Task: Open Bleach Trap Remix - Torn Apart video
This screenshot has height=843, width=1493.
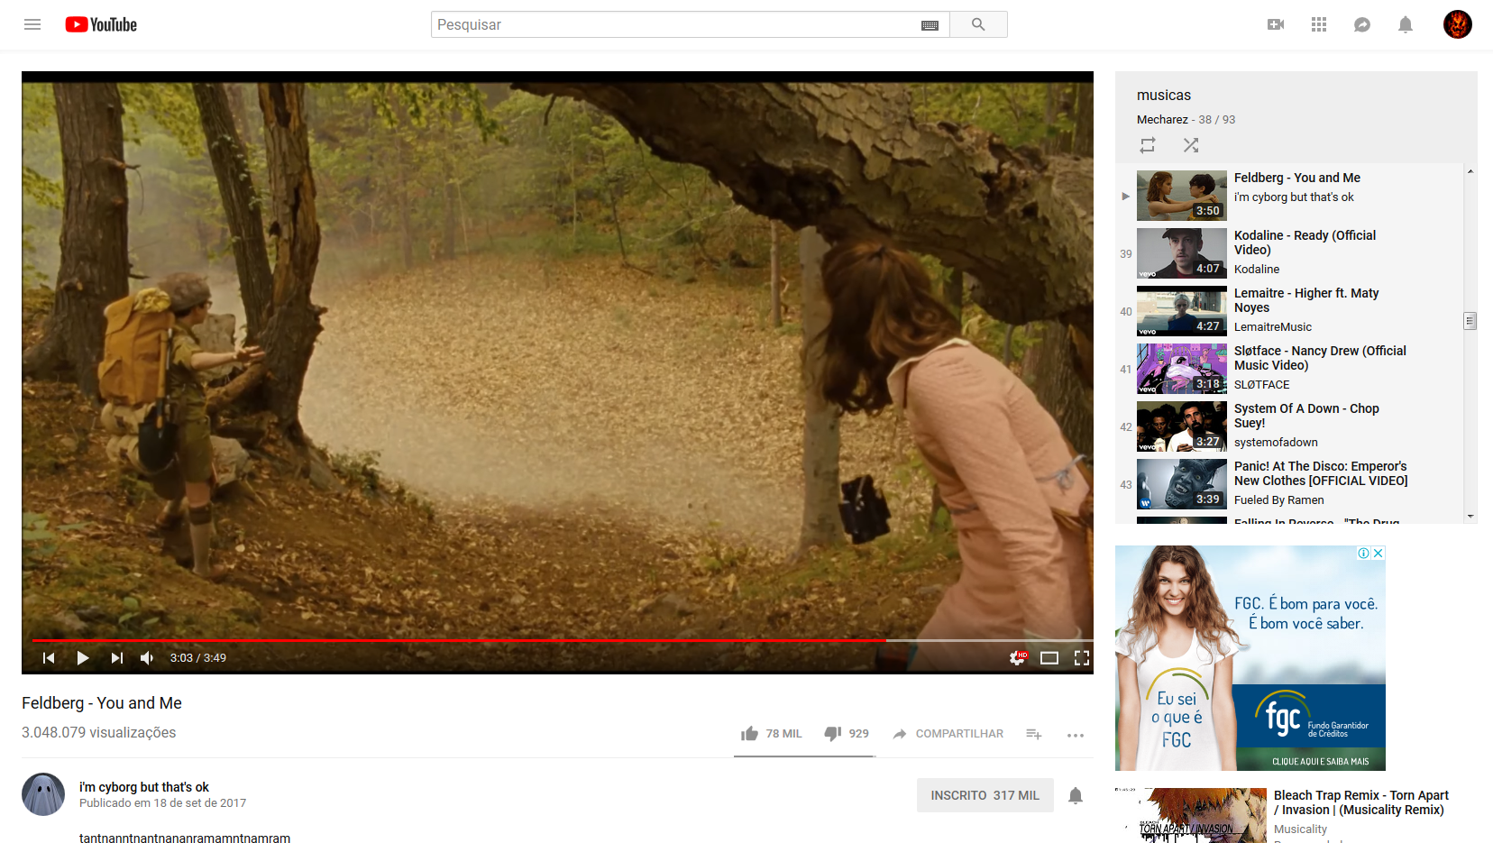Action: [x=1361, y=802]
